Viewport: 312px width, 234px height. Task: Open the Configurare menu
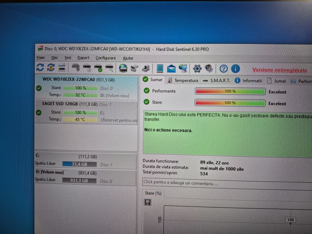click(106, 58)
